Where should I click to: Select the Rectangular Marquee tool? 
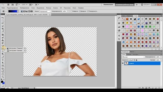click(x=3, y=20)
